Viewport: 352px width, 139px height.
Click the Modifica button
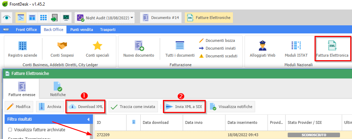pos(19,107)
